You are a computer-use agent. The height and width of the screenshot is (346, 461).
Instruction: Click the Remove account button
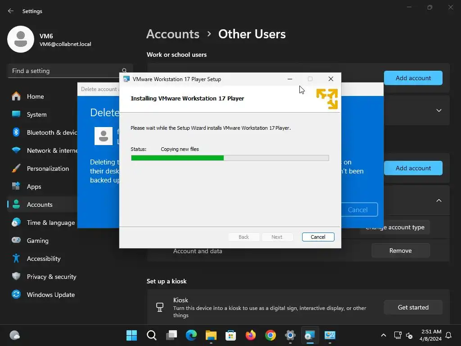coord(400,250)
